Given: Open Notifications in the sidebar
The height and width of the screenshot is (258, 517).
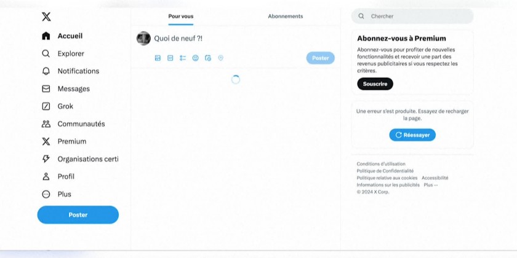Looking at the screenshot, I should click(78, 71).
